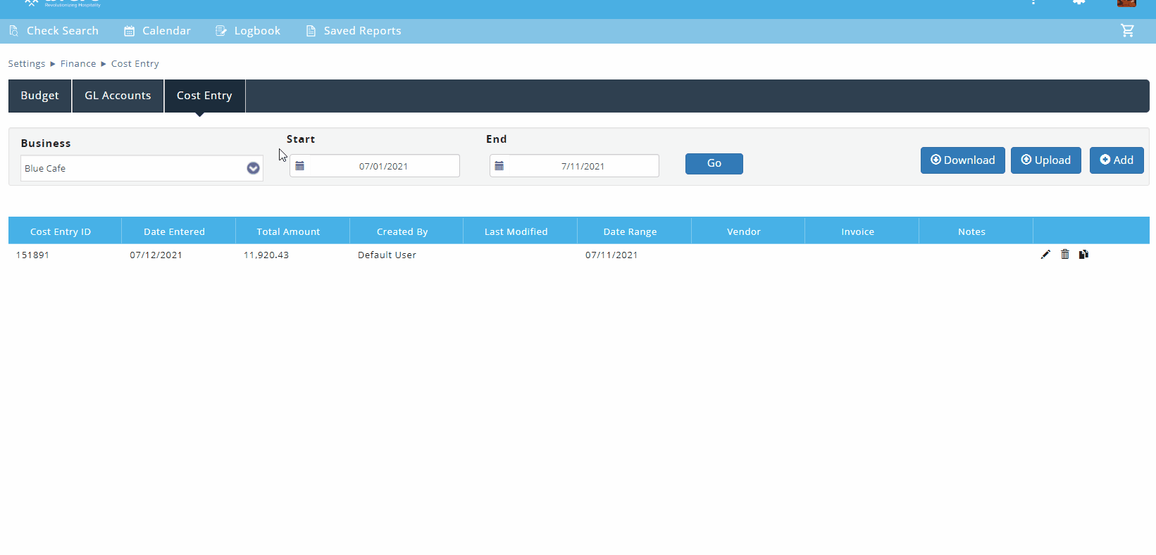Open the Blue Cafe business selector
The height and width of the screenshot is (555, 1156).
[134, 168]
